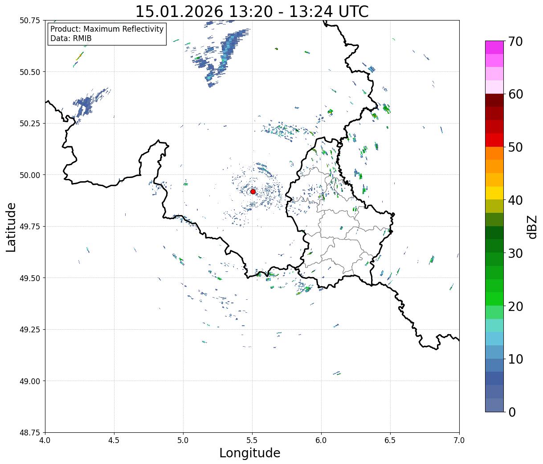Click the latitude tick label 49.00

[x=30, y=381]
